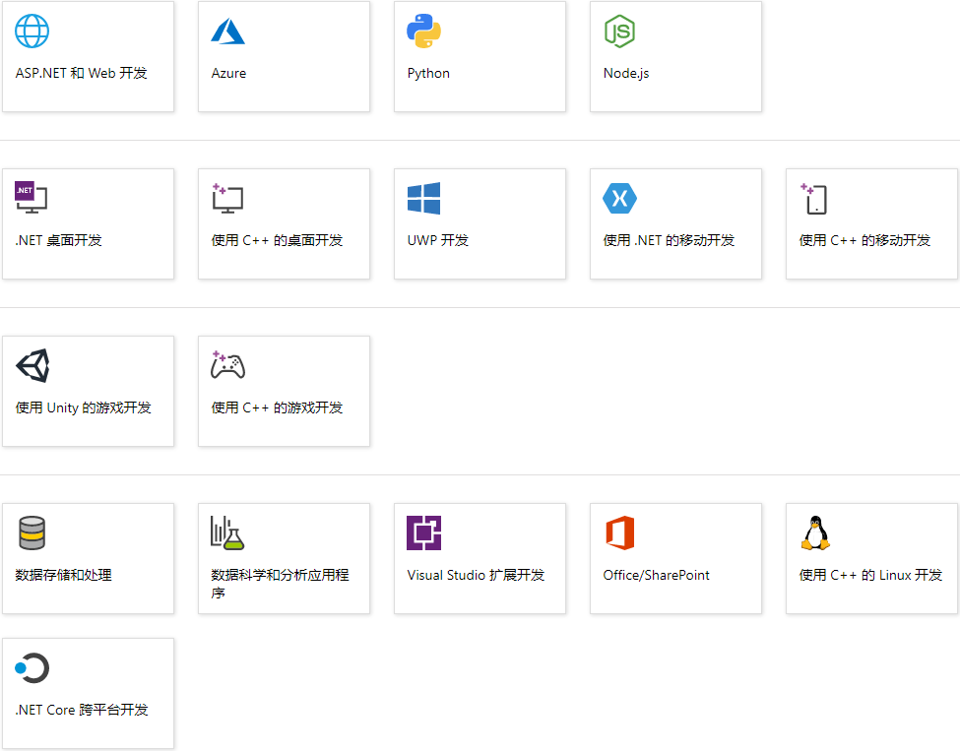Click the Azure logo icon
This screenshot has height=751, width=960.
click(x=227, y=31)
